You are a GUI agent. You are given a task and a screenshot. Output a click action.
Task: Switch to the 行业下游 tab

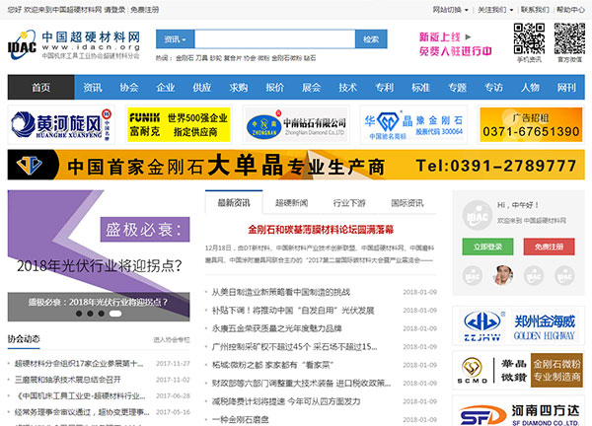coord(349,203)
